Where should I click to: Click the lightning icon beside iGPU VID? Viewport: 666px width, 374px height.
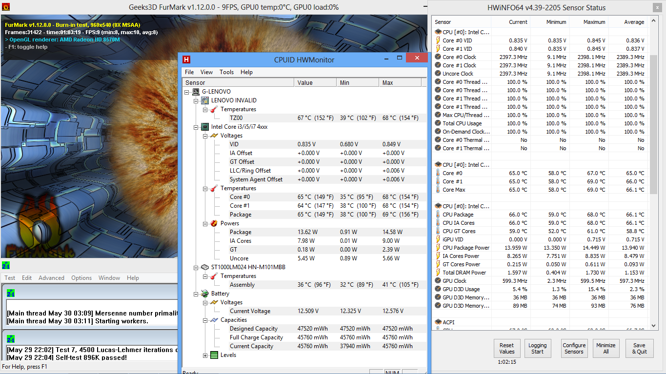click(x=438, y=239)
